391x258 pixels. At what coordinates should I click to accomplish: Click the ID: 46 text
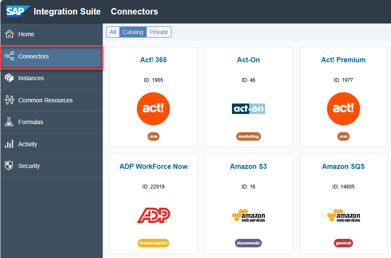[248, 80]
